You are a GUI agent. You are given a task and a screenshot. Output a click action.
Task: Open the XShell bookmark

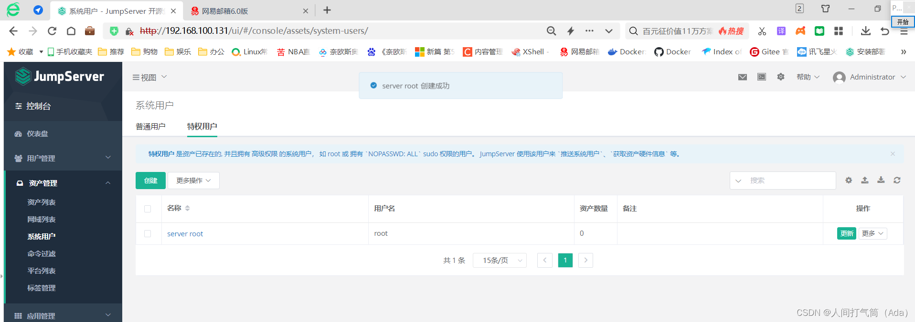(x=530, y=51)
